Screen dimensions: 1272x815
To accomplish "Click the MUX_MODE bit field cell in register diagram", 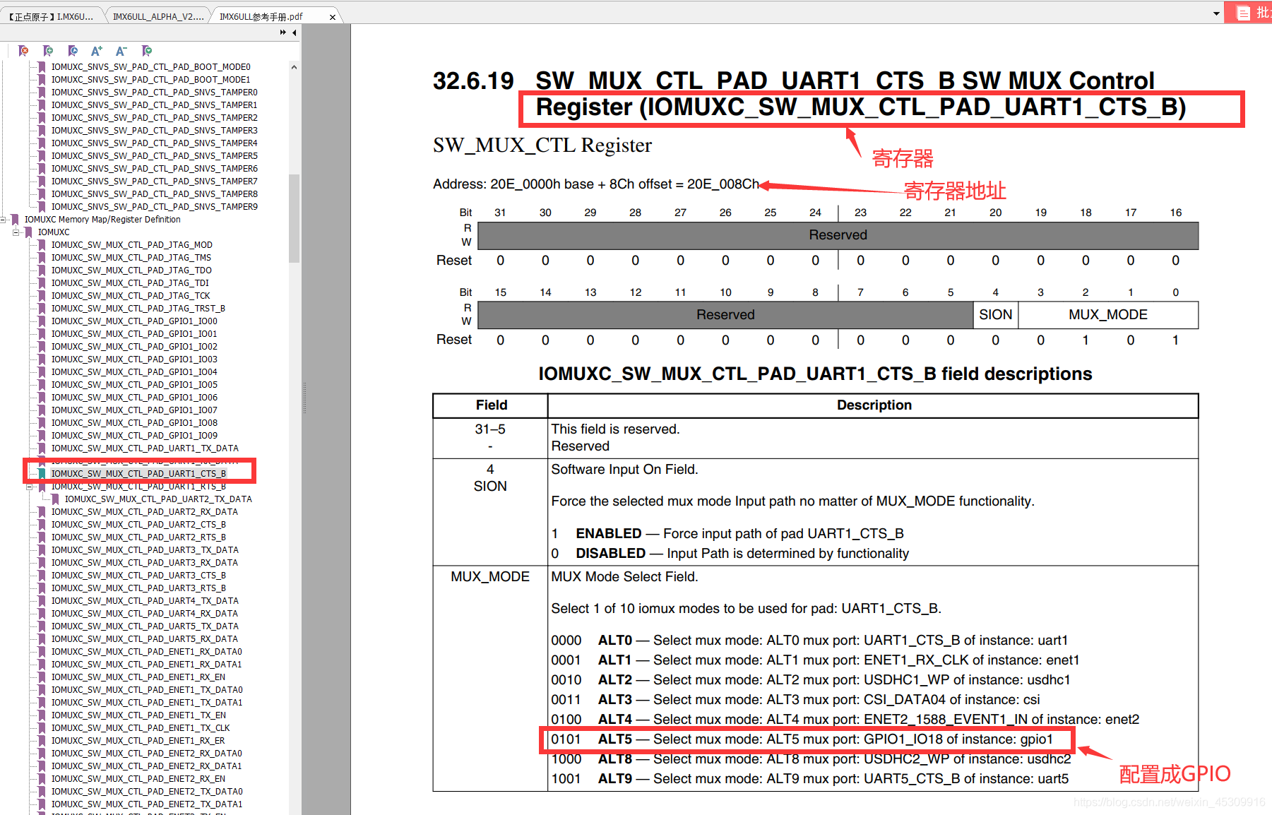I will click(x=1108, y=315).
